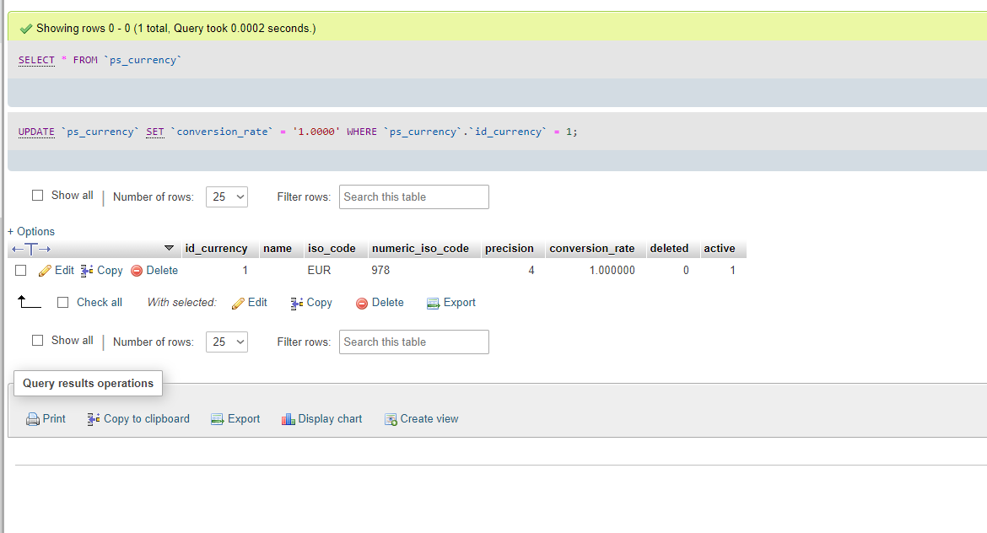Viewport: 987px width, 533px height.
Task: Open the top Number of rows dropdown
Action: 227,197
